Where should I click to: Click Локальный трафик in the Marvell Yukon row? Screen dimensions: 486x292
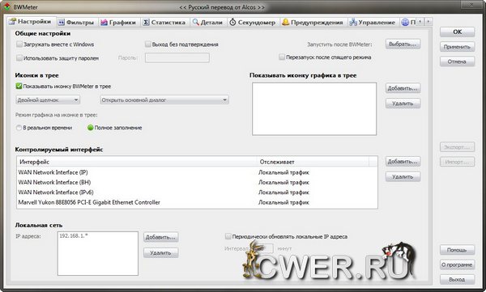(x=283, y=202)
